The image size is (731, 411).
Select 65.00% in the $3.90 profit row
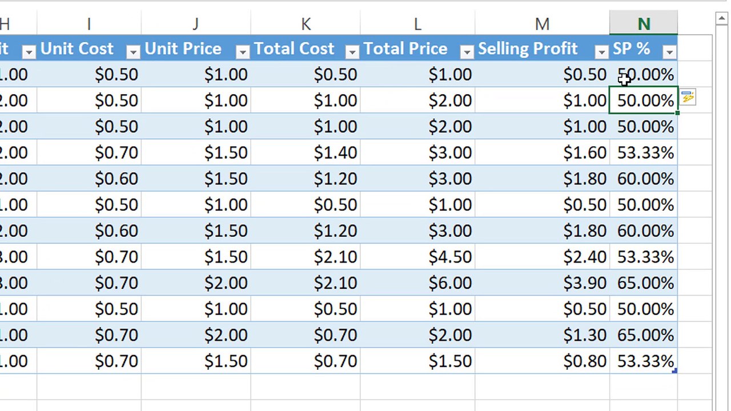[x=644, y=283]
